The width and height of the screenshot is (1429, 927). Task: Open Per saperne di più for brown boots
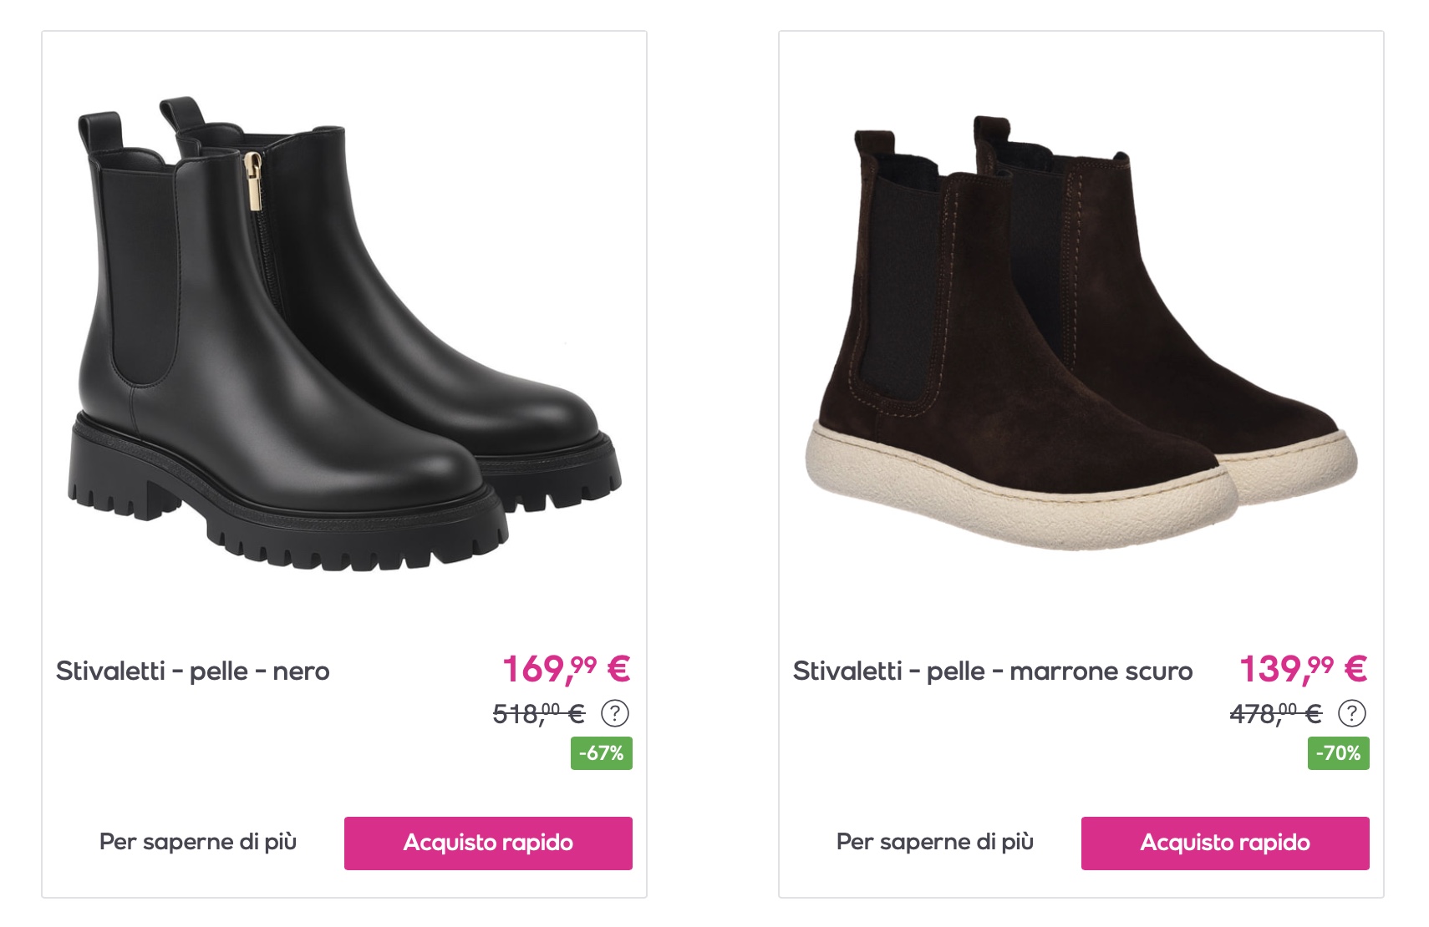(x=934, y=842)
